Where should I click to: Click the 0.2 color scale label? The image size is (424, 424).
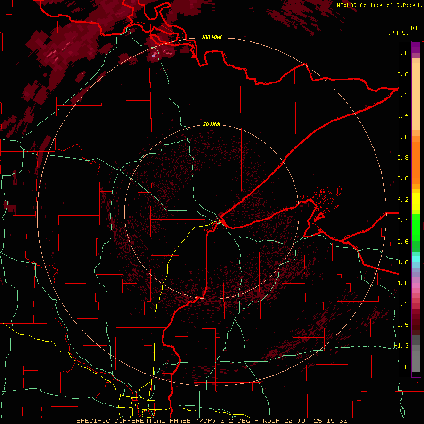pos(403,304)
